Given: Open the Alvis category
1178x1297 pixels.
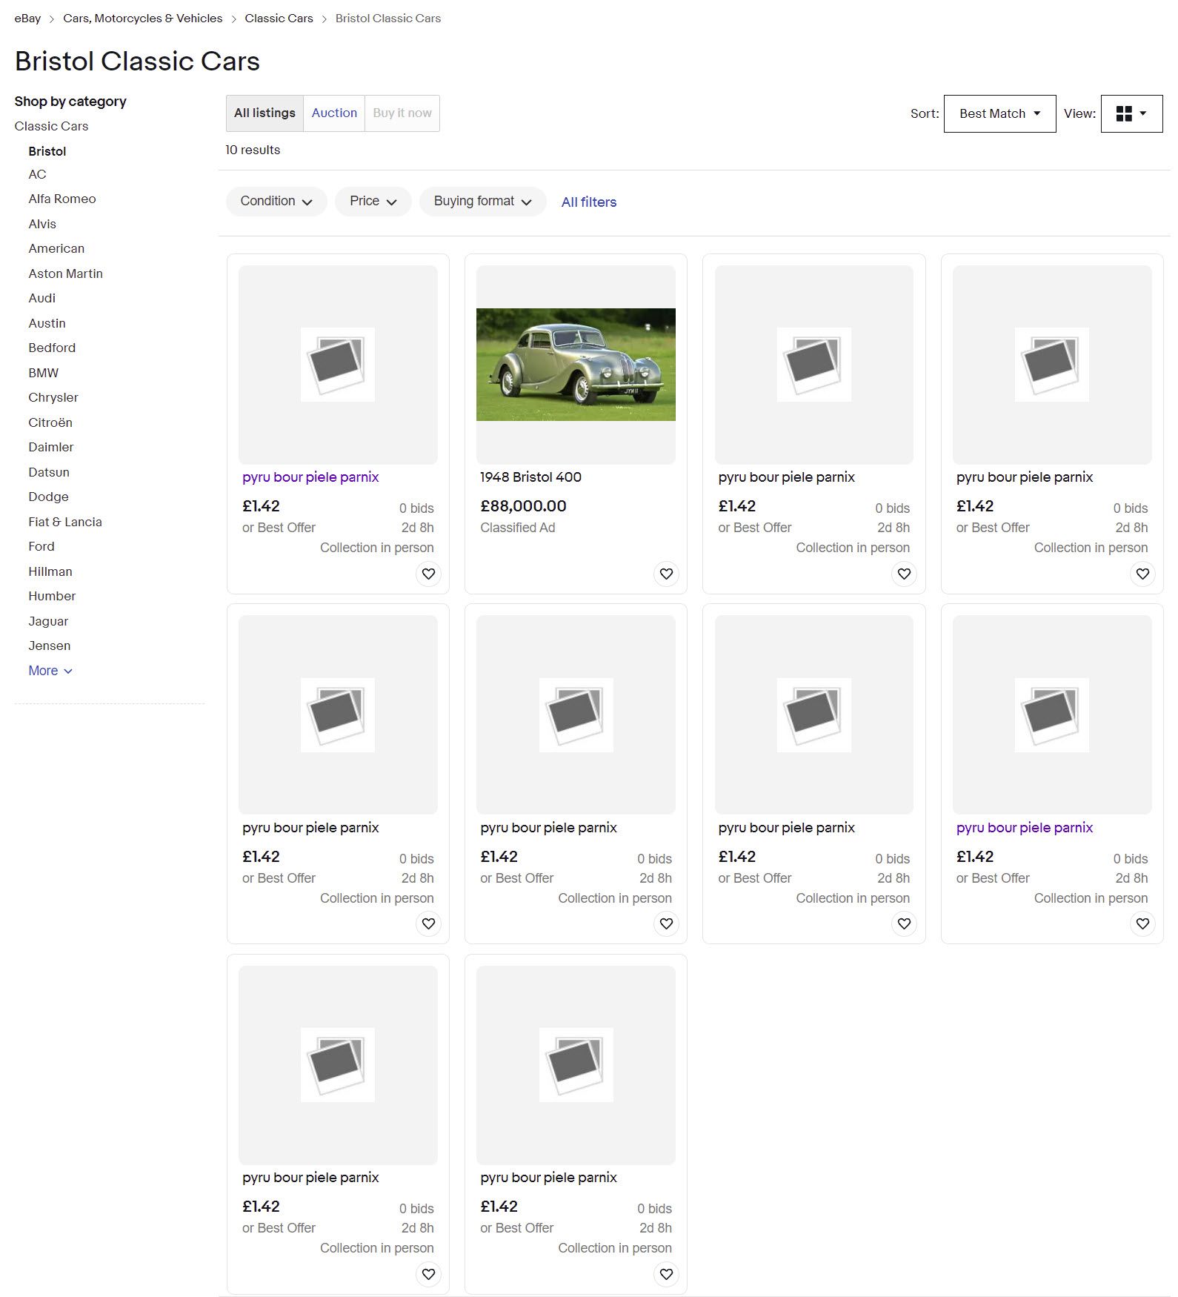Looking at the screenshot, I should (x=42, y=224).
